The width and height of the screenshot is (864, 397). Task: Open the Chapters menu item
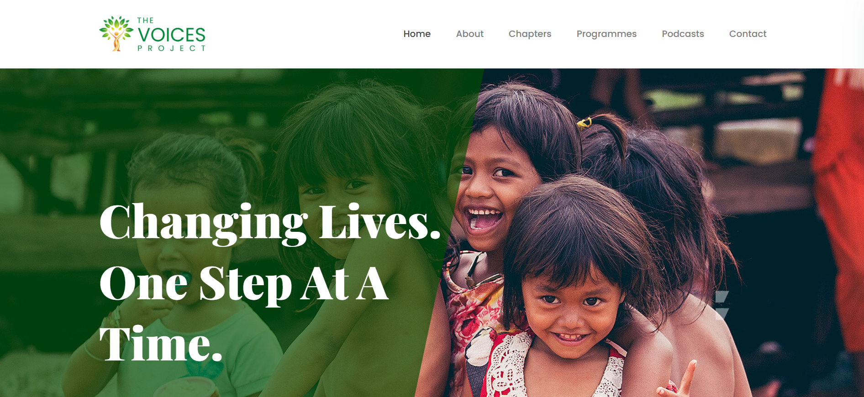(x=530, y=34)
